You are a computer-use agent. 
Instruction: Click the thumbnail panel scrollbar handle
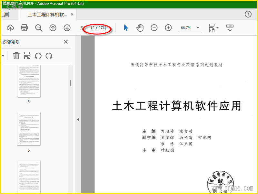[70, 83]
